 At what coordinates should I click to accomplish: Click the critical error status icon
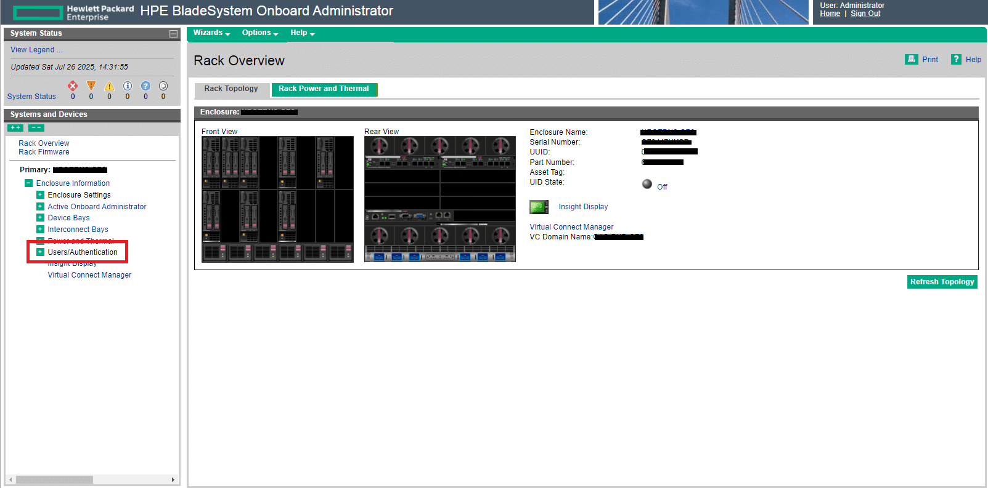click(x=73, y=86)
